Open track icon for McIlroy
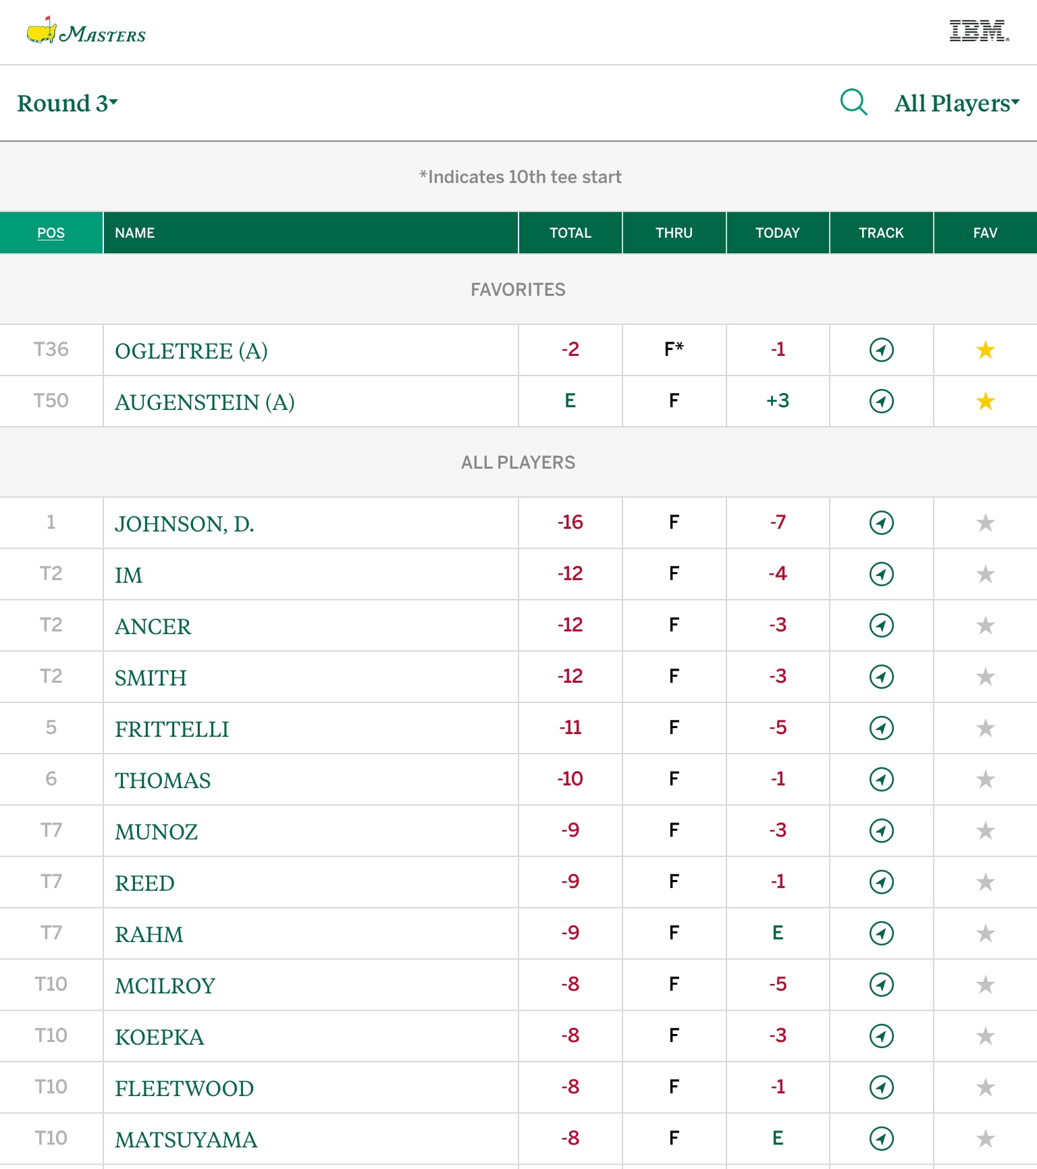Screen dimensions: 1037x1169 pos(881,985)
